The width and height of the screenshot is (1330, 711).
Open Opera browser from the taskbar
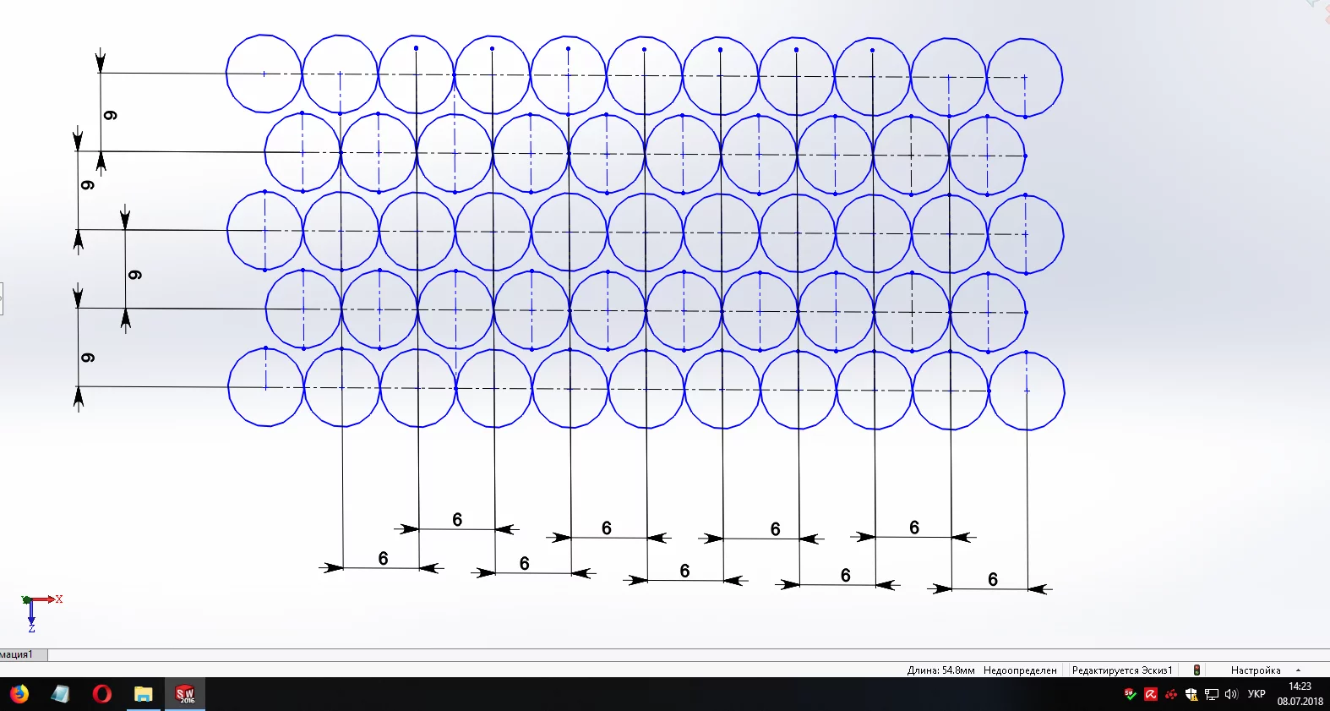point(101,694)
